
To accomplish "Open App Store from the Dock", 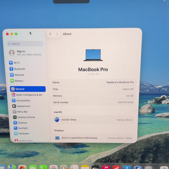I will click(x=127, y=167).
